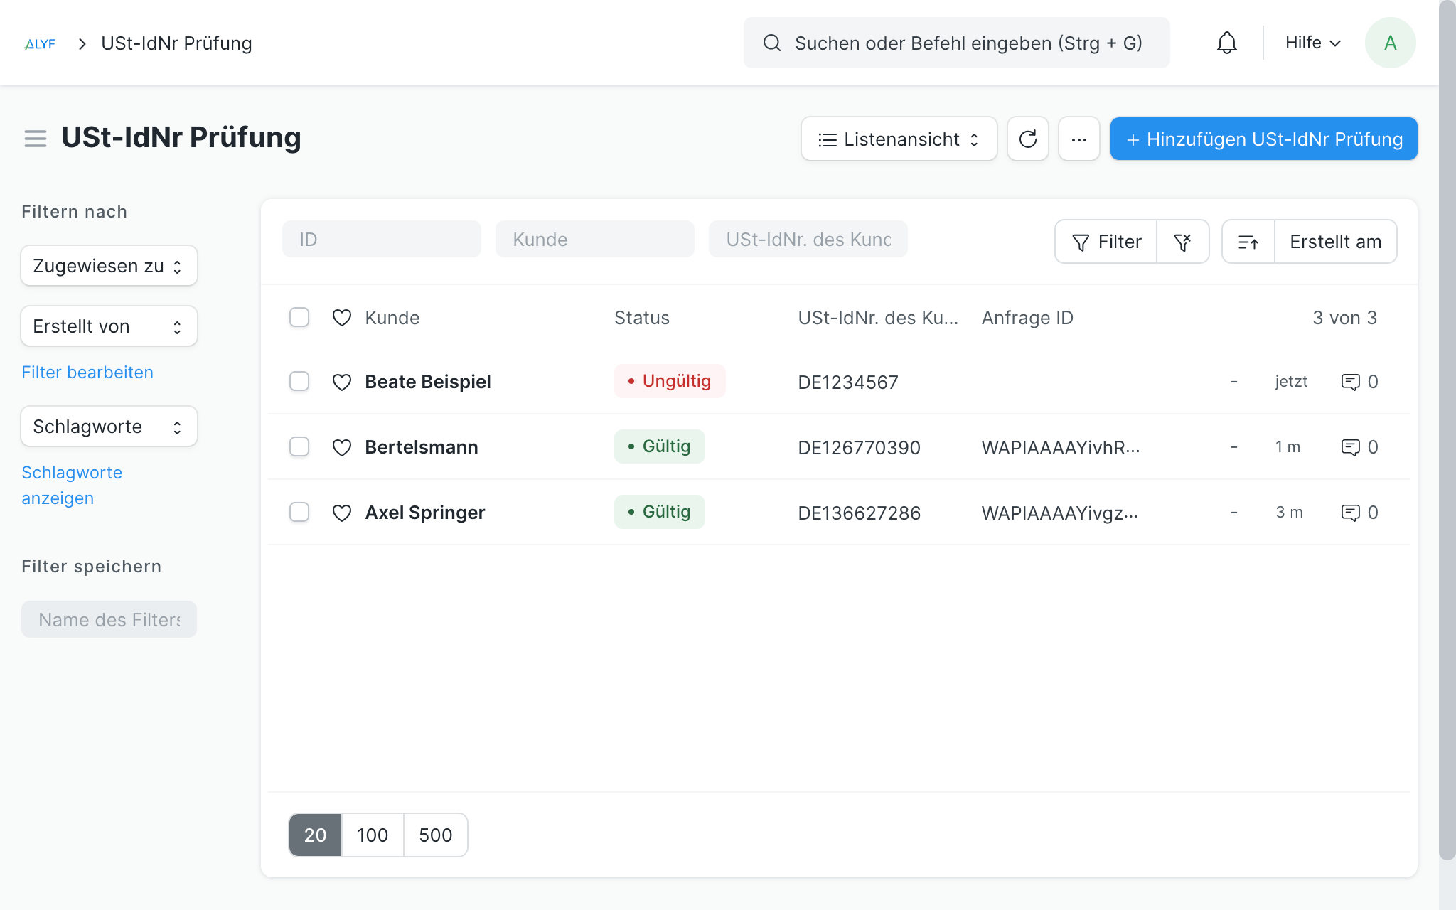Open the Hilfe dropdown menu

click(x=1312, y=43)
